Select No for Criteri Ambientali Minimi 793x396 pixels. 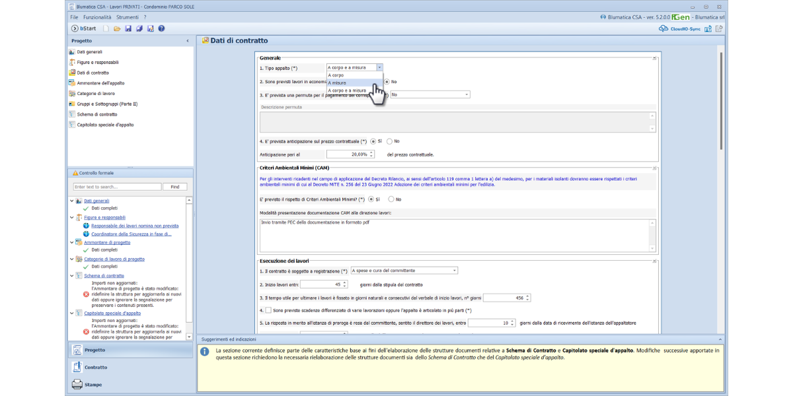391,199
